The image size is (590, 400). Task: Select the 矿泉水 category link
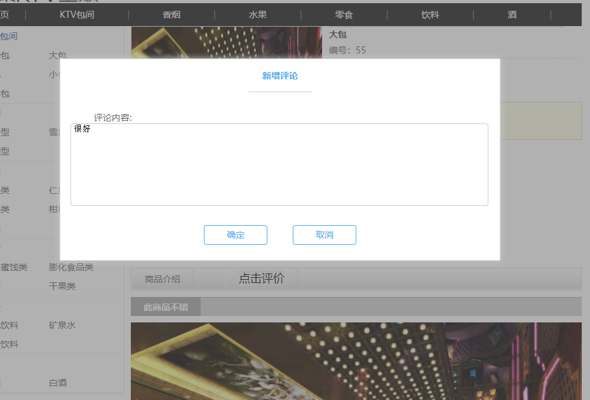62,325
